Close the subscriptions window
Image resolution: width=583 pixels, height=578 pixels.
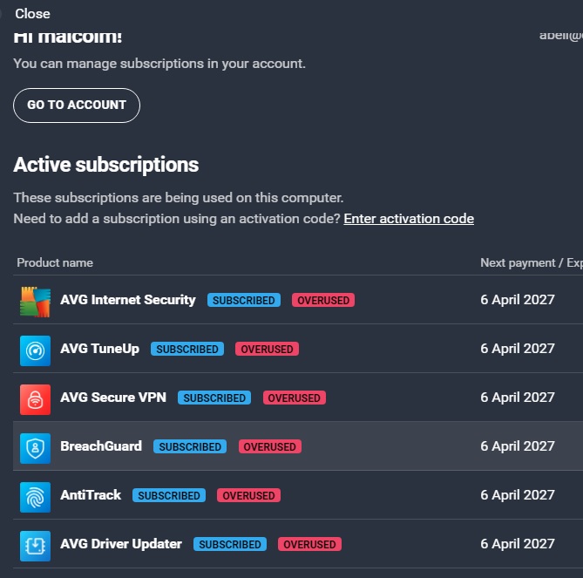[x=32, y=14]
